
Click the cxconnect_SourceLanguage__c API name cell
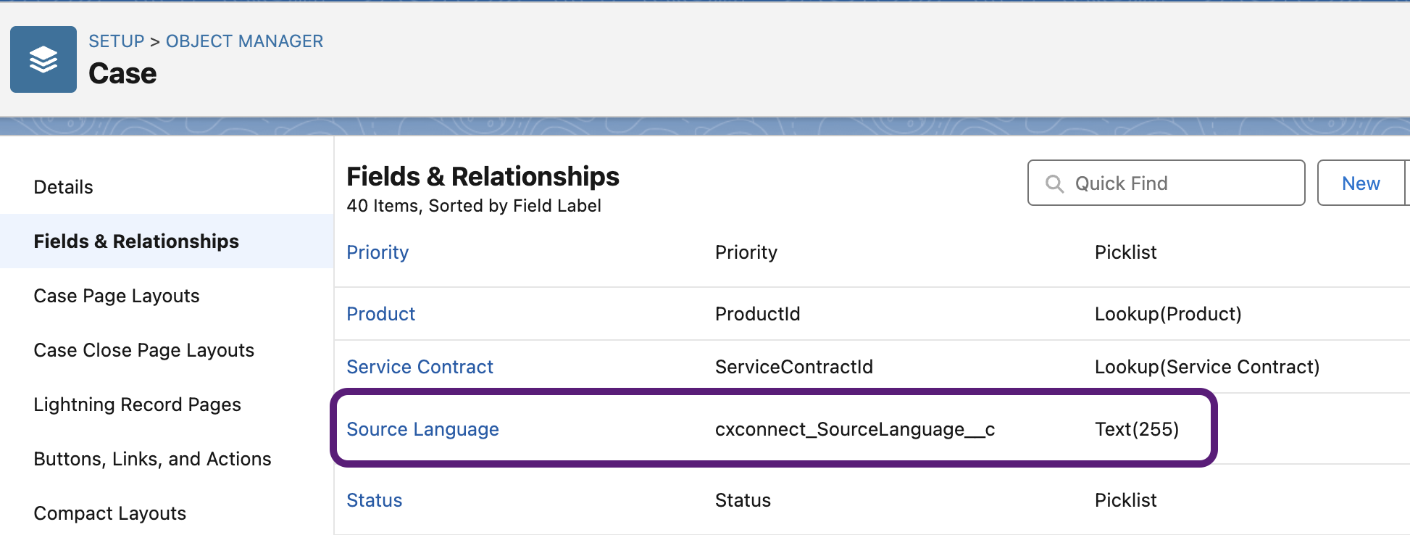pyautogui.click(x=855, y=429)
